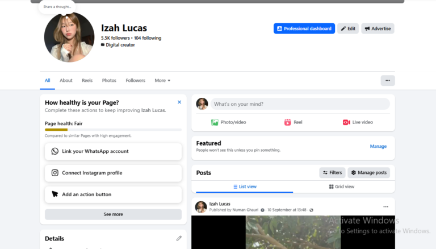Image resolution: width=436 pixels, height=249 pixels.
Task: Click the cursor icon for action button
Action: click(54, 194)
